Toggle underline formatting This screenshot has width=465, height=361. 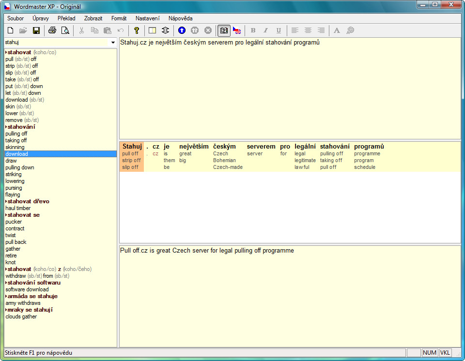279,30
